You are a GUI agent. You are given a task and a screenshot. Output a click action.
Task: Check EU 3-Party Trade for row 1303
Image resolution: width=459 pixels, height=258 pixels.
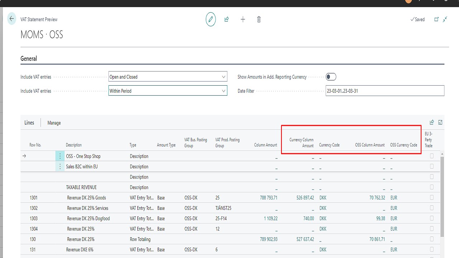click(432, 218)
